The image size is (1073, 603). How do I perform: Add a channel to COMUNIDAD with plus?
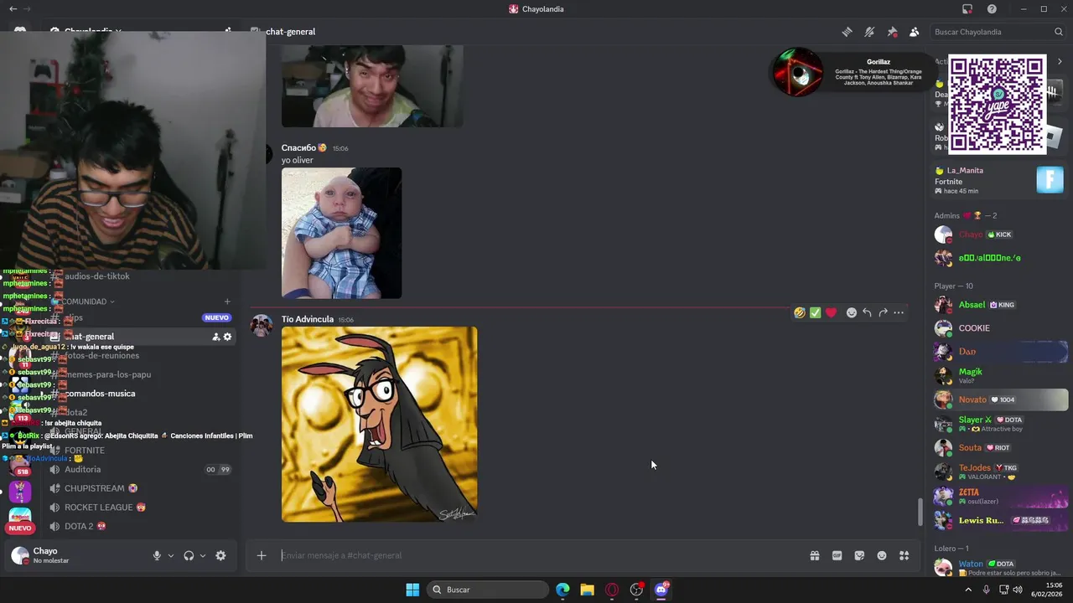pos(227,301)
